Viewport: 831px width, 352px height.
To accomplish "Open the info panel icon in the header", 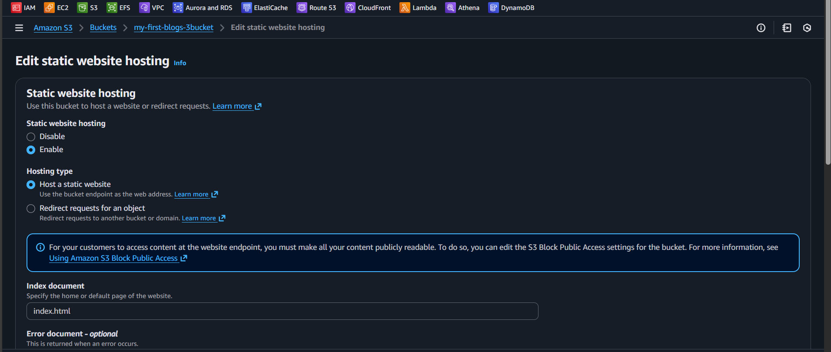I will [761, 28].
